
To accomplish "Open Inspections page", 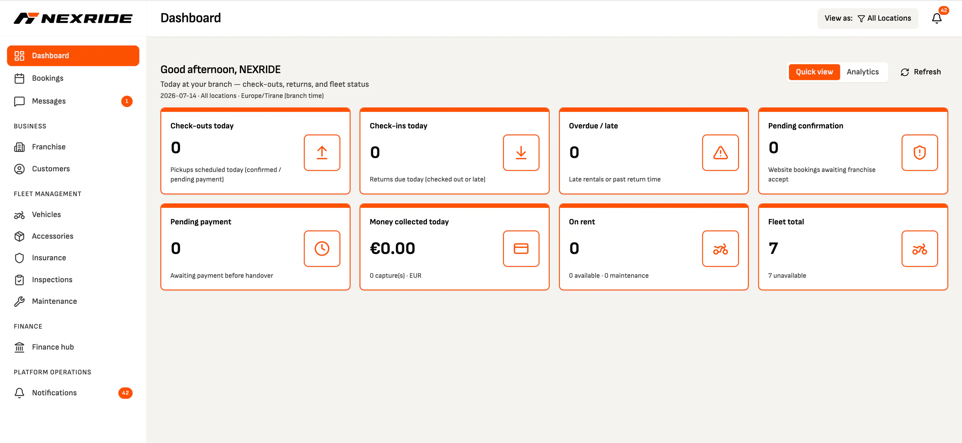I will click(73, 280).
